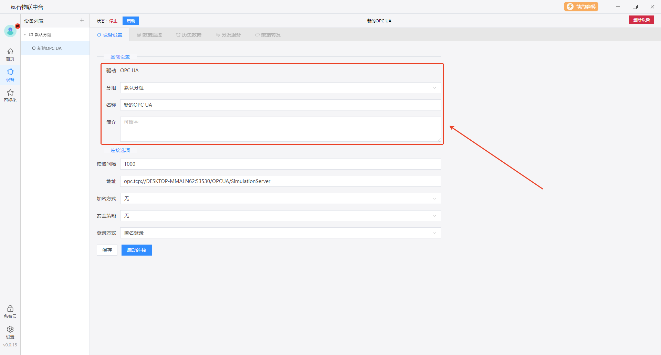Open the 首页 home icon in sidebar
Screen dimensions: 661x355
tap(10, 54)
